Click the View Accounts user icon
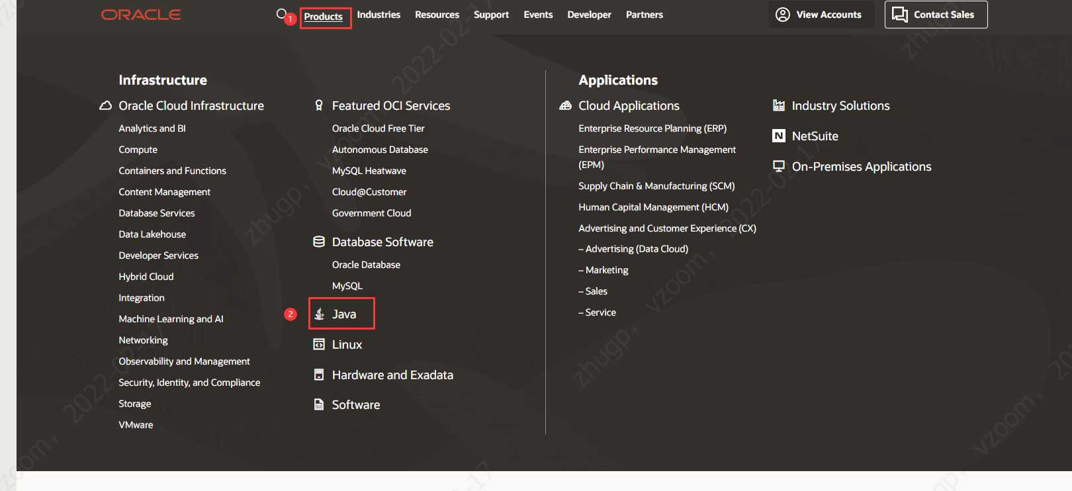 [783, 15]
